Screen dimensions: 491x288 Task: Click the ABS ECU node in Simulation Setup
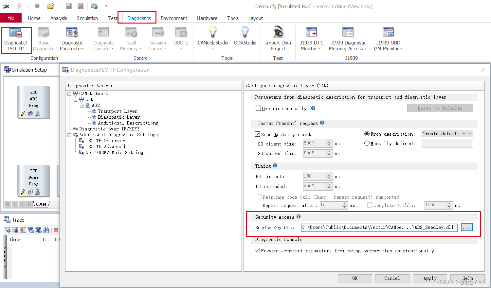(x=33, y=102)
